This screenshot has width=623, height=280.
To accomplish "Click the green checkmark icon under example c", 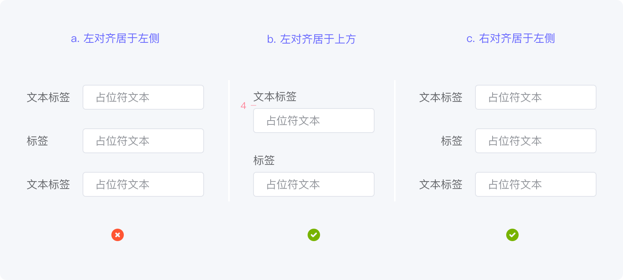I will tap(512, 235).
